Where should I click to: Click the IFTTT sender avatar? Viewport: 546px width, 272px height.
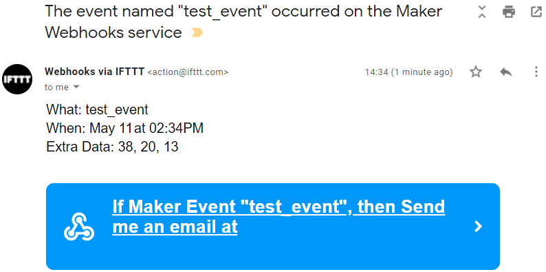(x=17, y=79)
